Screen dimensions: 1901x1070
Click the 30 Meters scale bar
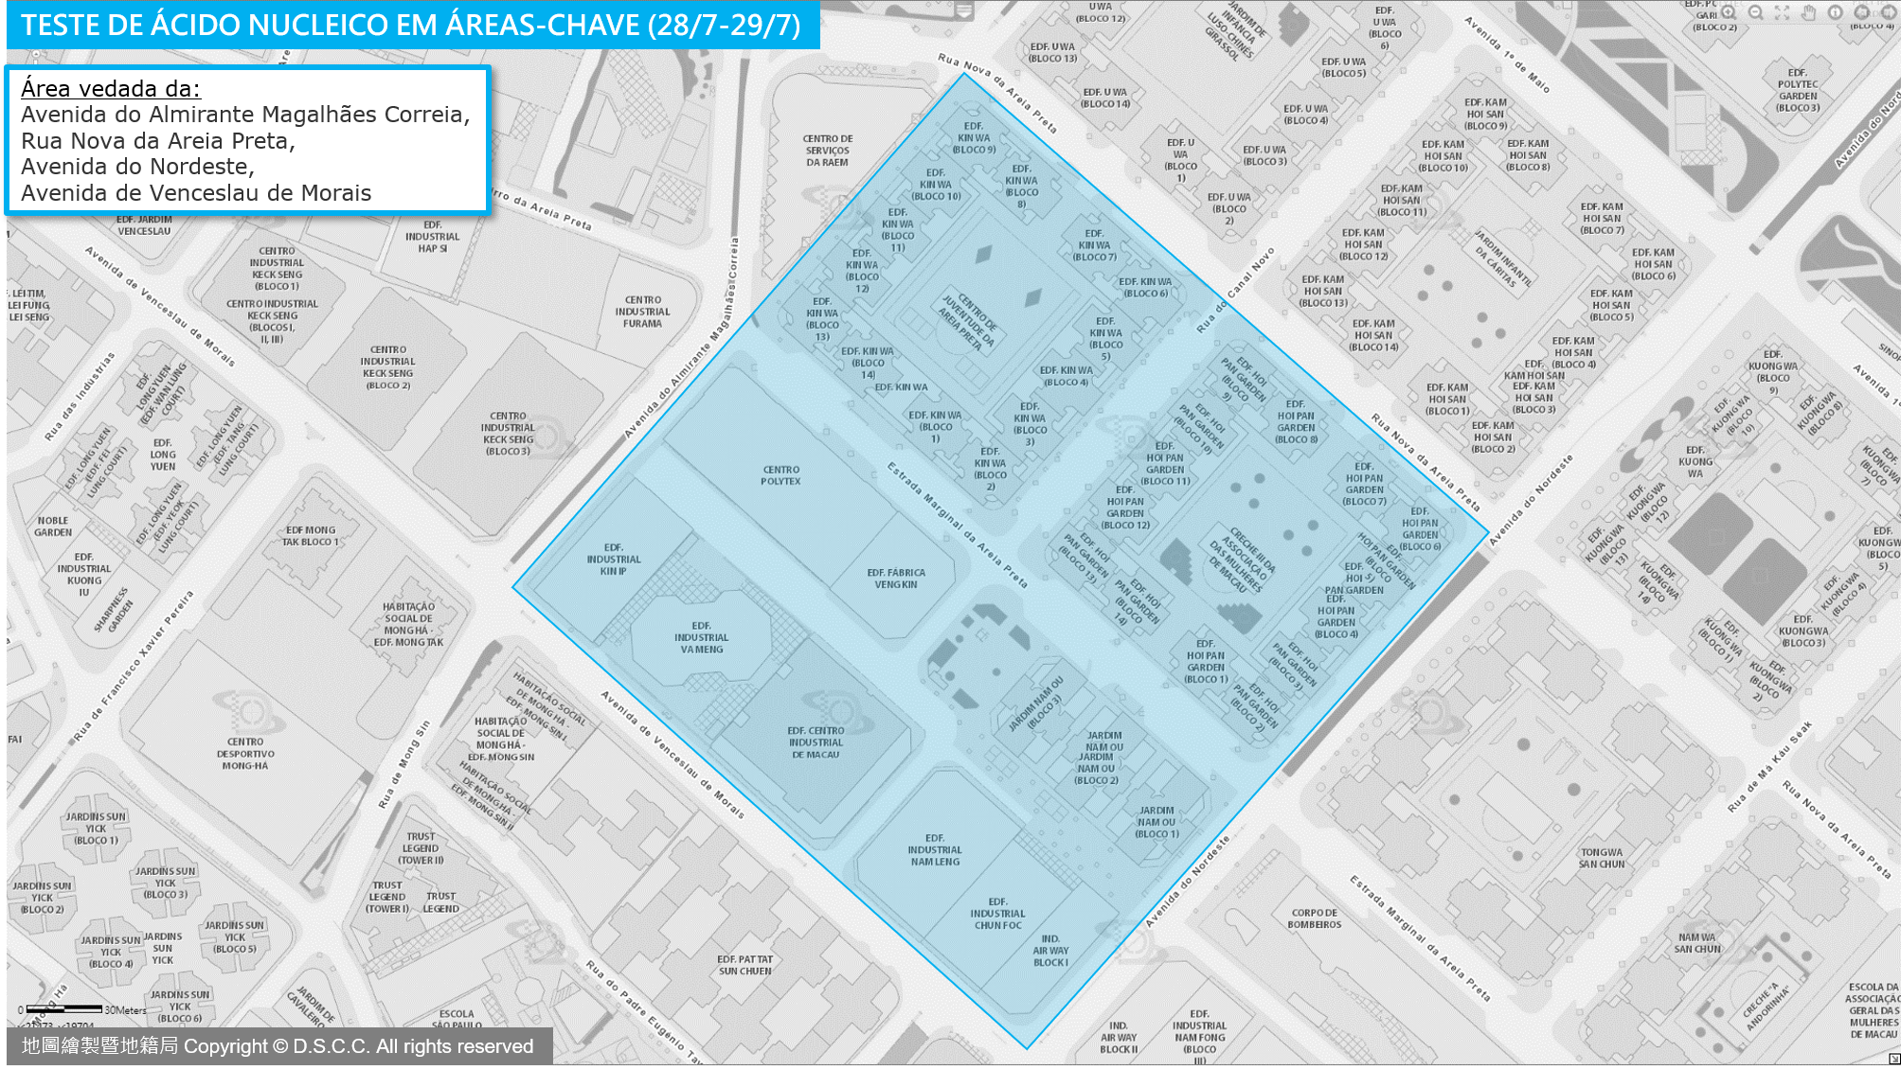pos(64,1008)
